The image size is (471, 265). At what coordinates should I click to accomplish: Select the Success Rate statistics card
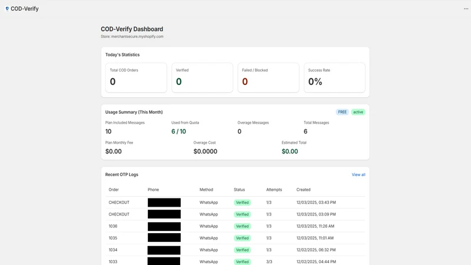[334, 78]
